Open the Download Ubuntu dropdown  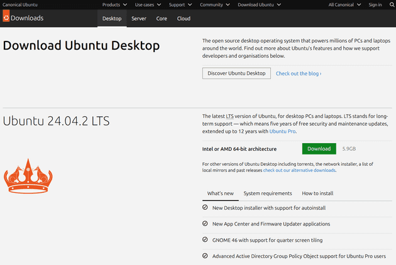coord(259,4)
